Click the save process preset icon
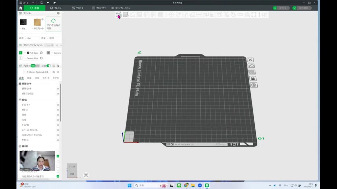Screen dimensions: 337x189 click(x=54, y=72)
